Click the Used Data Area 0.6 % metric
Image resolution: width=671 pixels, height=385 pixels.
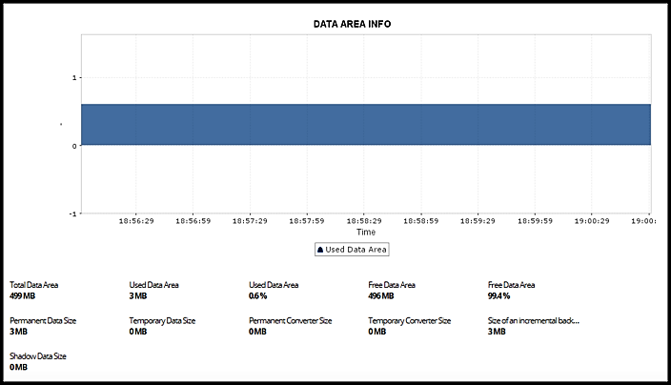click(x=274, y=291)
